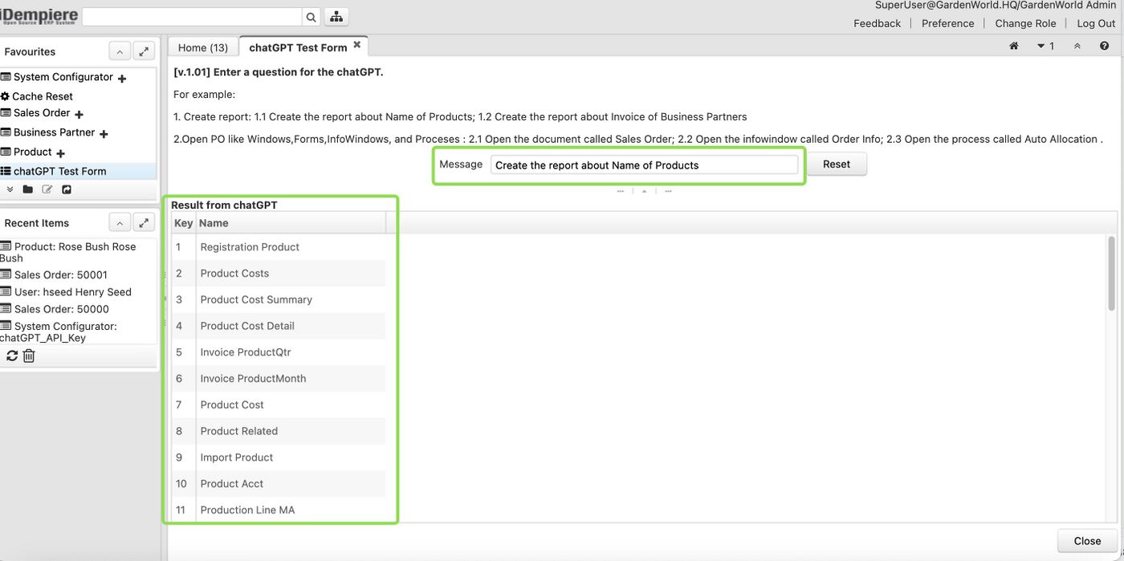Image resolution: width=1124 pixels, height=561 pixels.
Task: Click inside the Message input field
Action: [642, 165]
